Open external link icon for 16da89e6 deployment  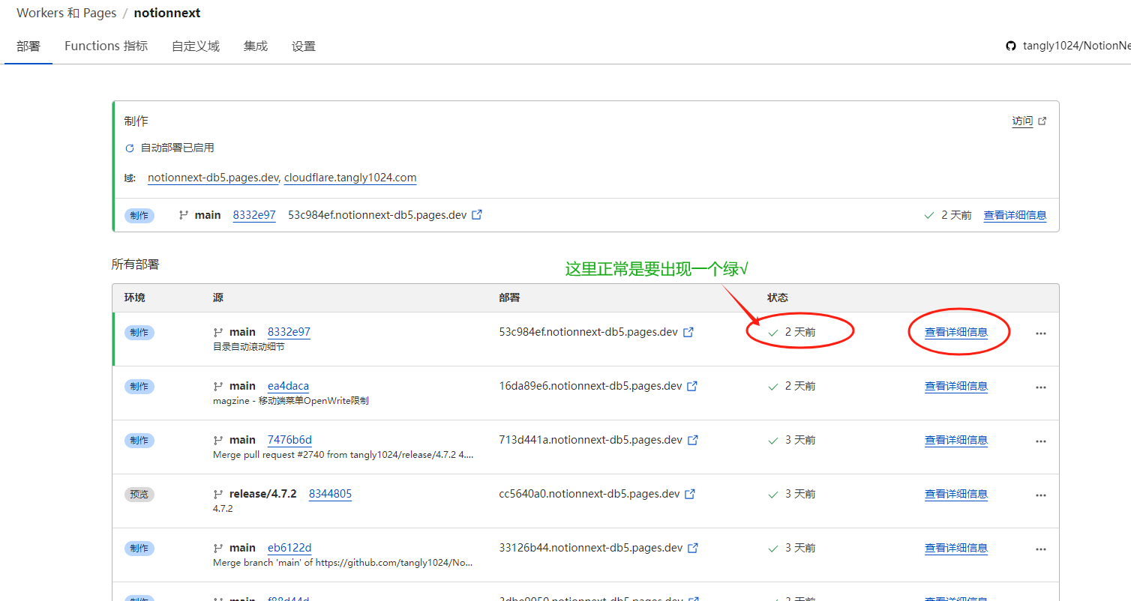pos(692,386)
